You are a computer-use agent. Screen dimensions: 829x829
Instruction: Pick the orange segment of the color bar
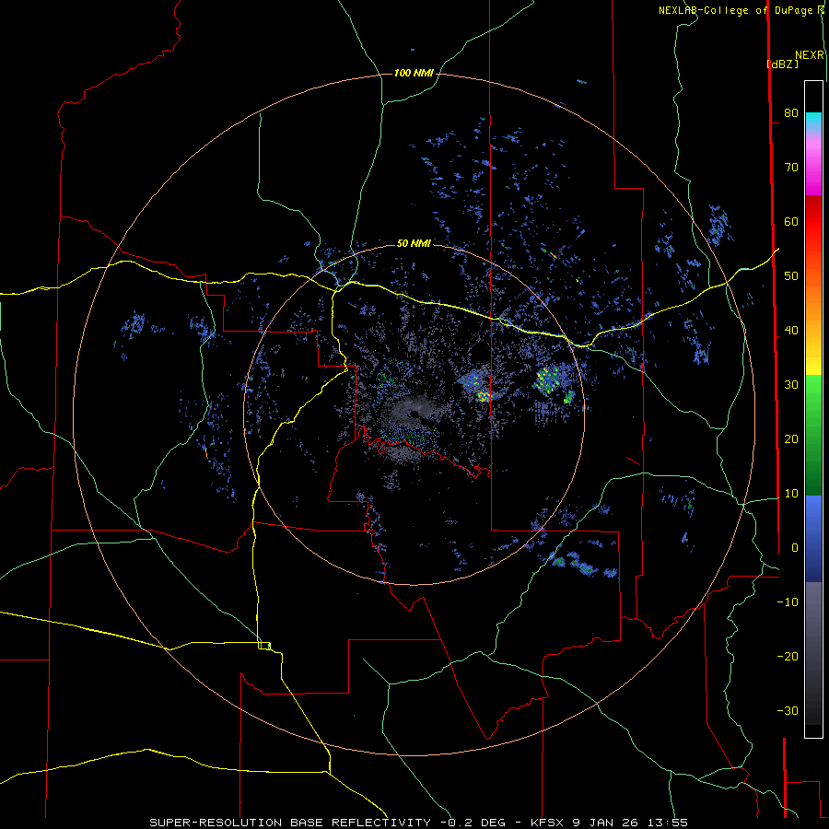tap(813, 304)
